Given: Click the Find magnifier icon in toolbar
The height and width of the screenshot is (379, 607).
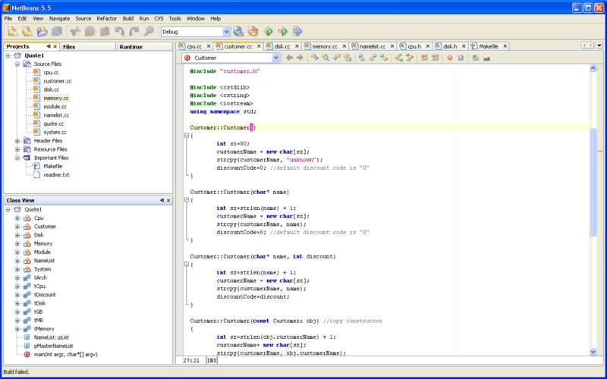Looking at the screenshot, I should point(149,32).
